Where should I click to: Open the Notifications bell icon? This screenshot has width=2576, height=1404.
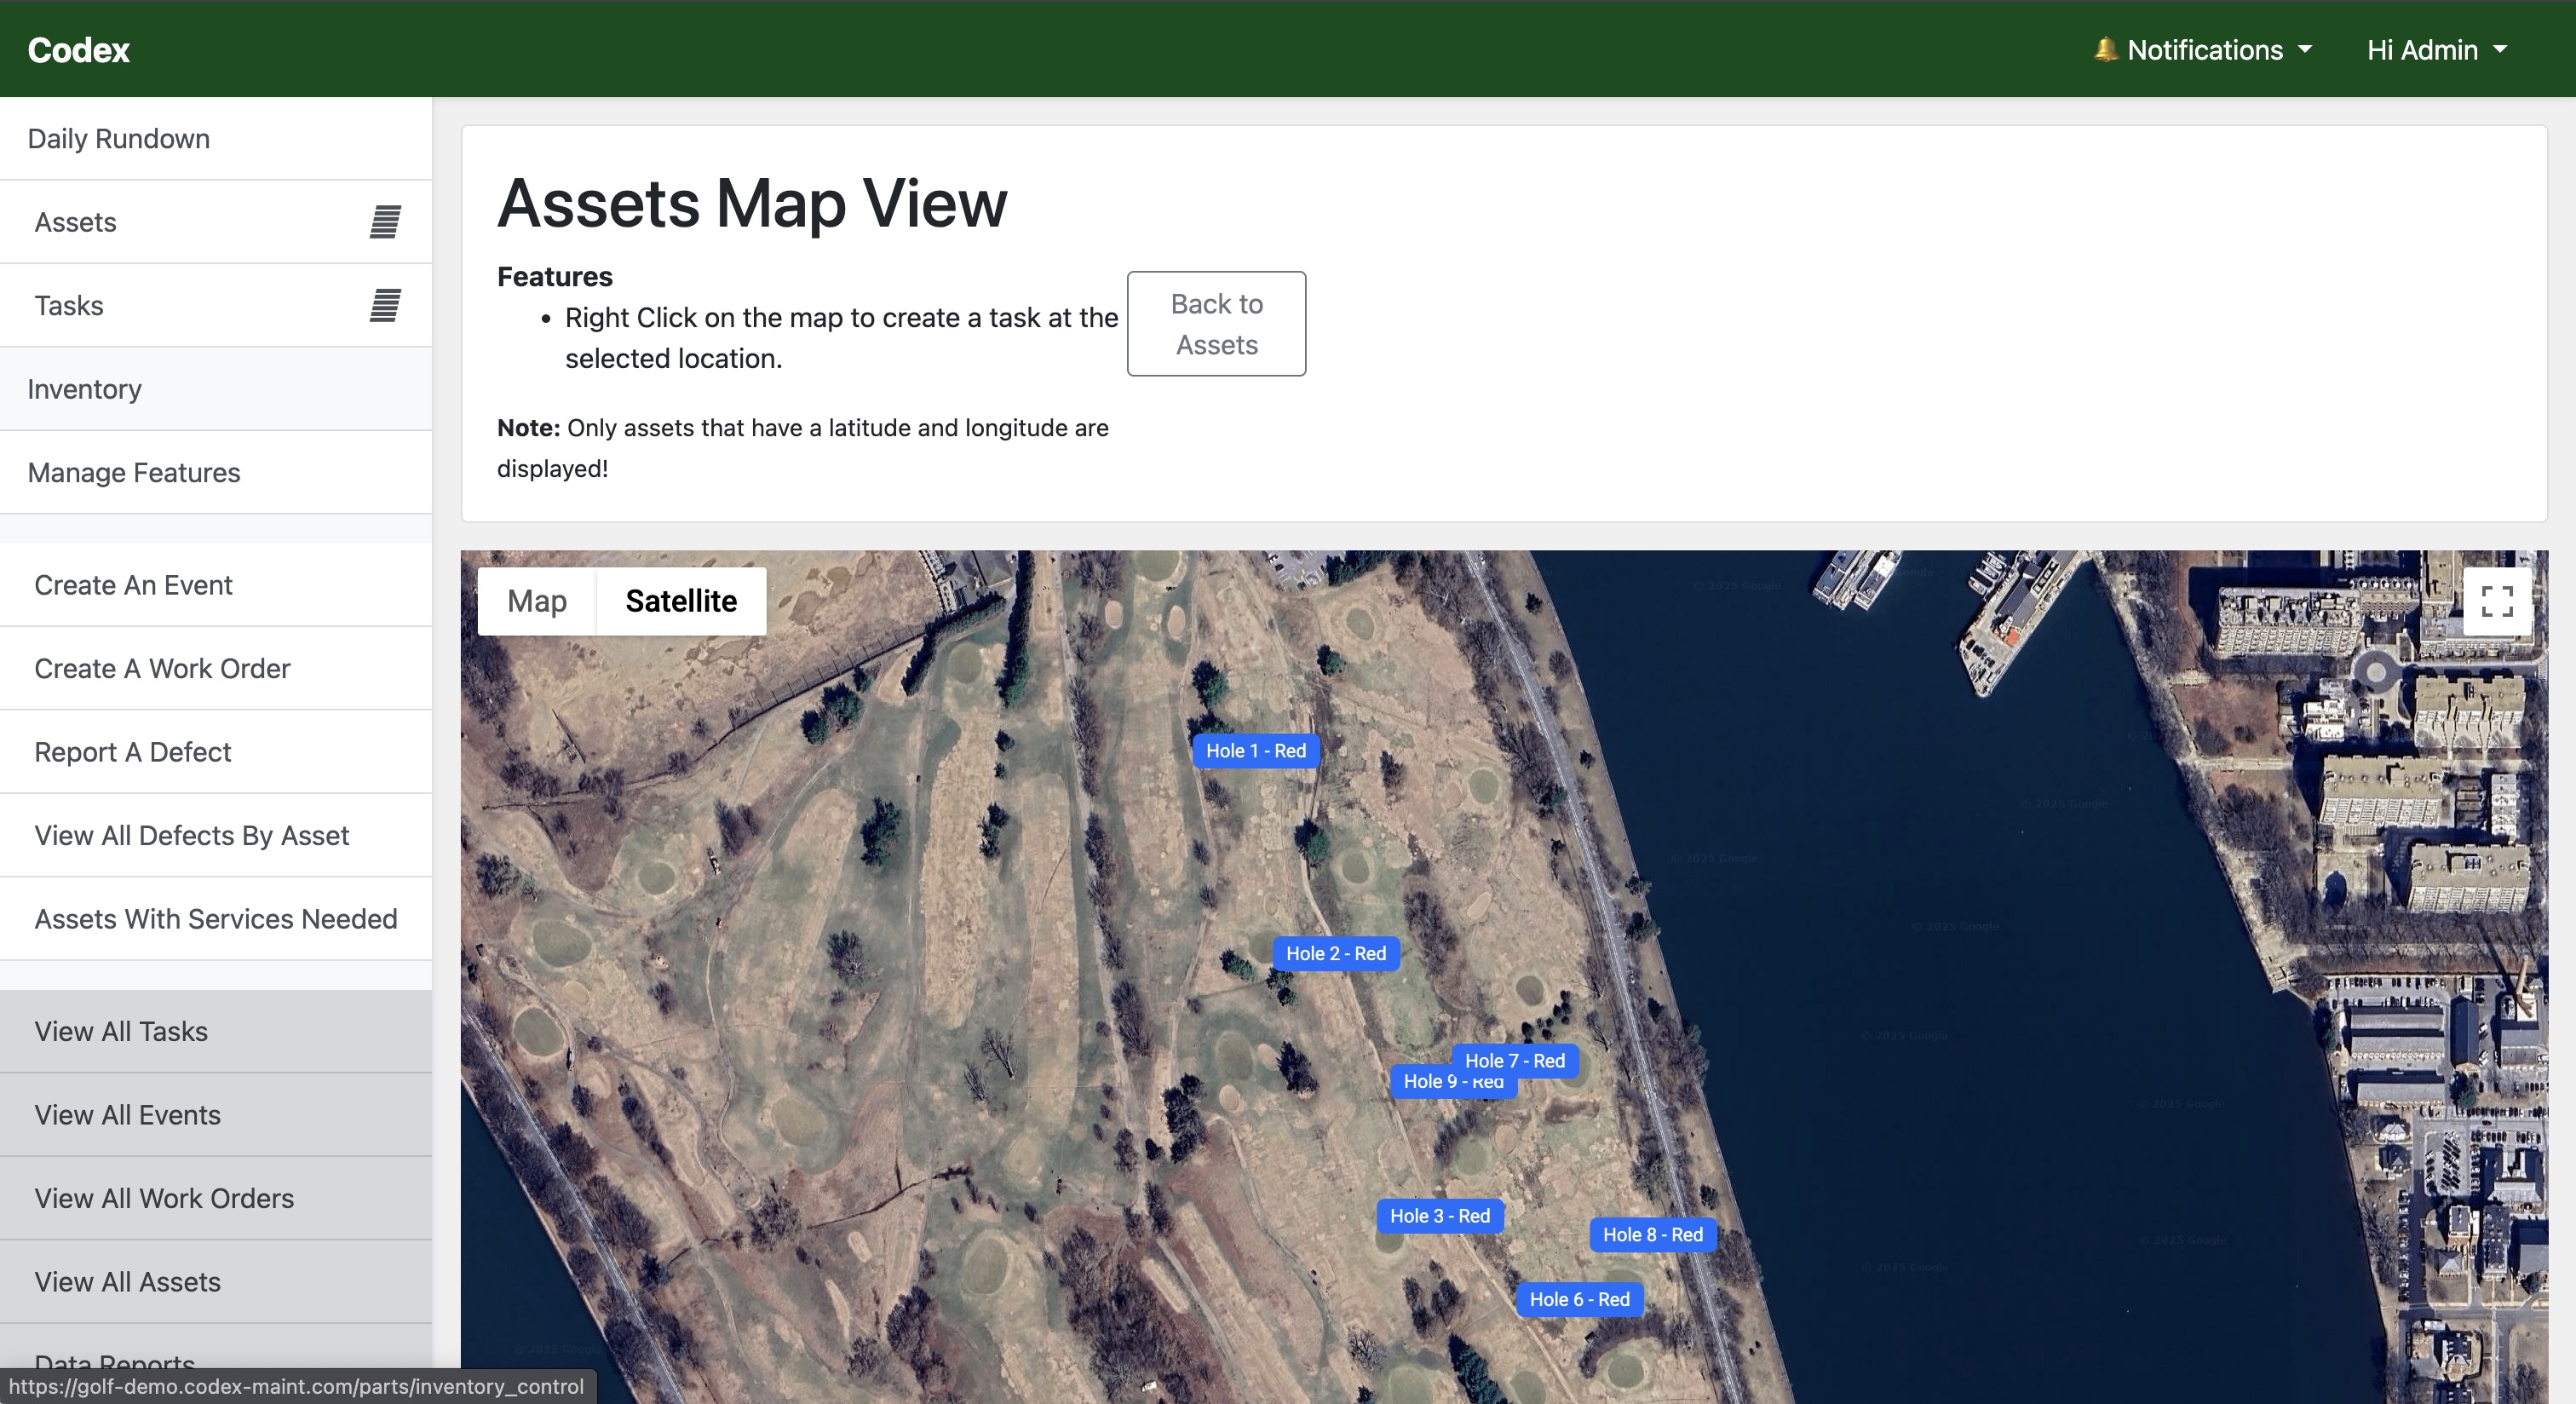tap(2107, 49)
